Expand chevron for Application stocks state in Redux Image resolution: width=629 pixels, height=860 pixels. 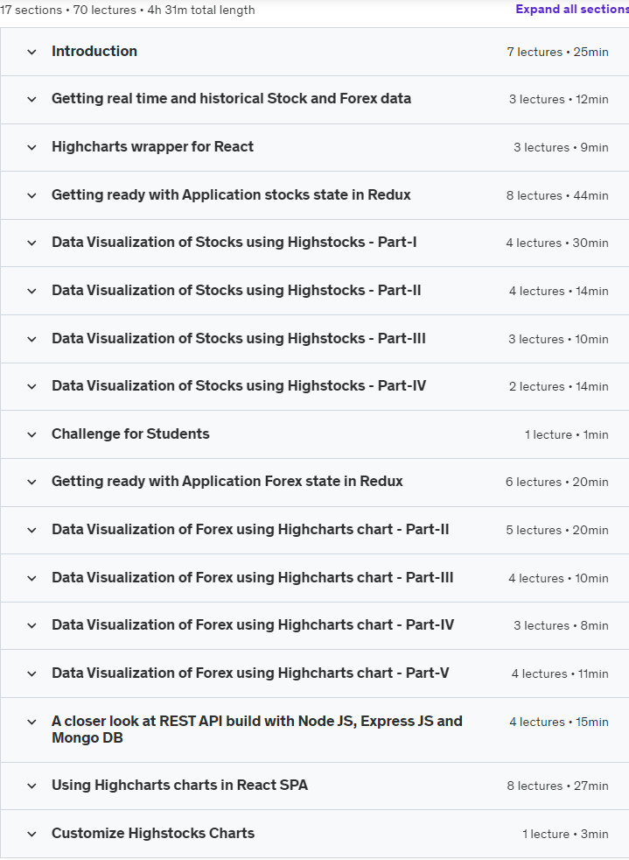click(x=31, y=196)
